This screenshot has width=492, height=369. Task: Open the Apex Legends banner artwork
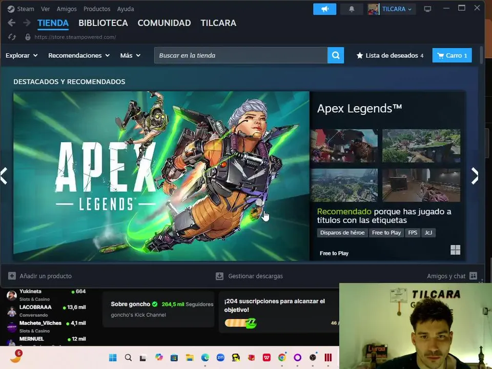[x=161, y=176]
